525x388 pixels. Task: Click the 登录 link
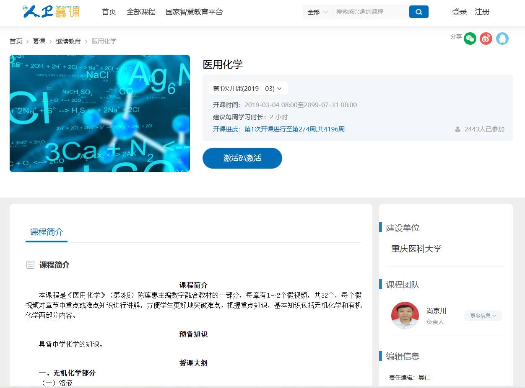point(459,12)
